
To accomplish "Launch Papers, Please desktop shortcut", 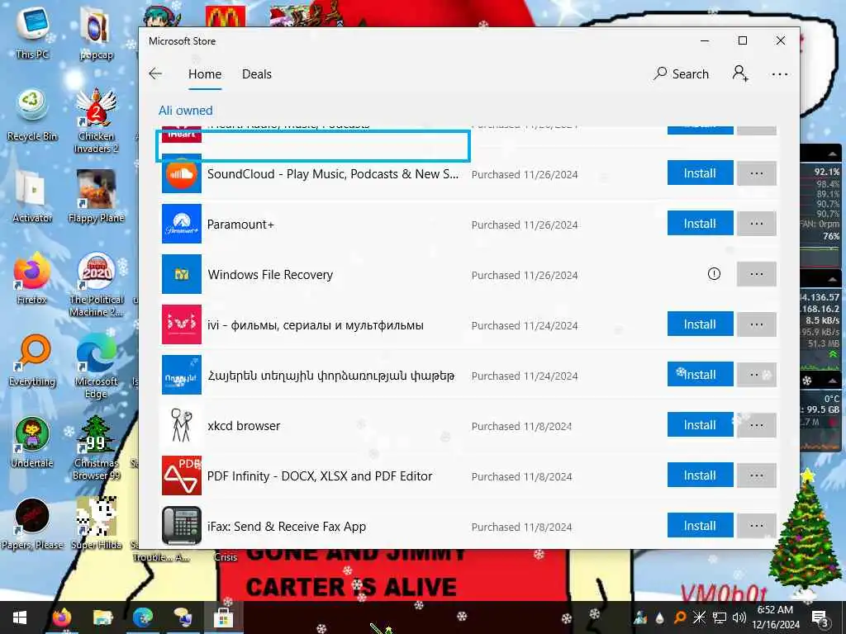I will click(x=32, y=524).
